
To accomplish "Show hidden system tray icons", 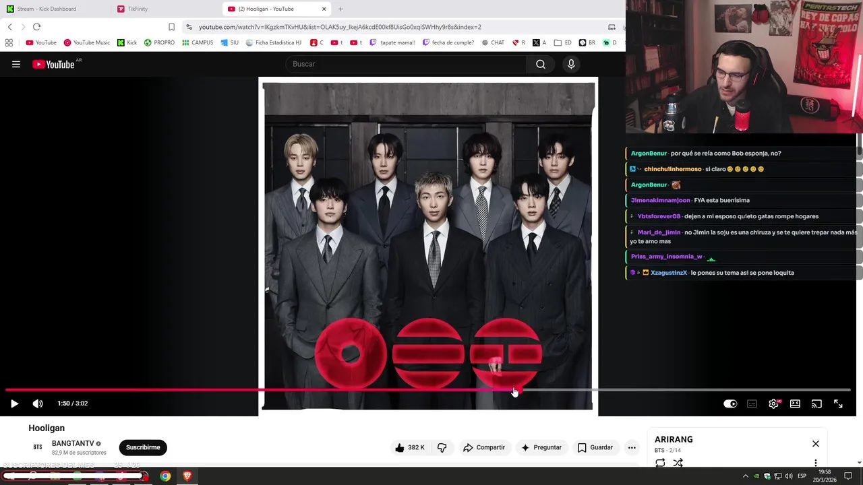I will [745, 476].
